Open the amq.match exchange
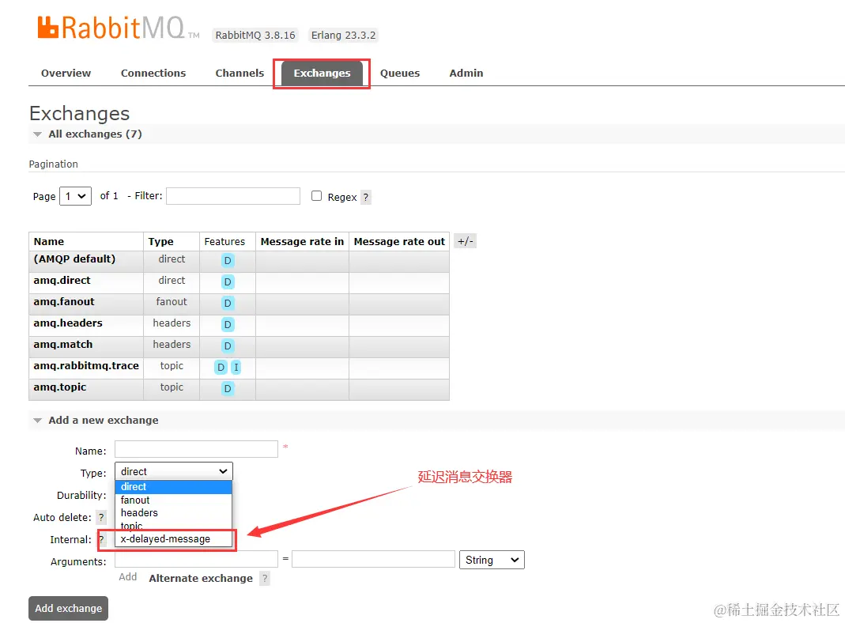 pos(63,345)
